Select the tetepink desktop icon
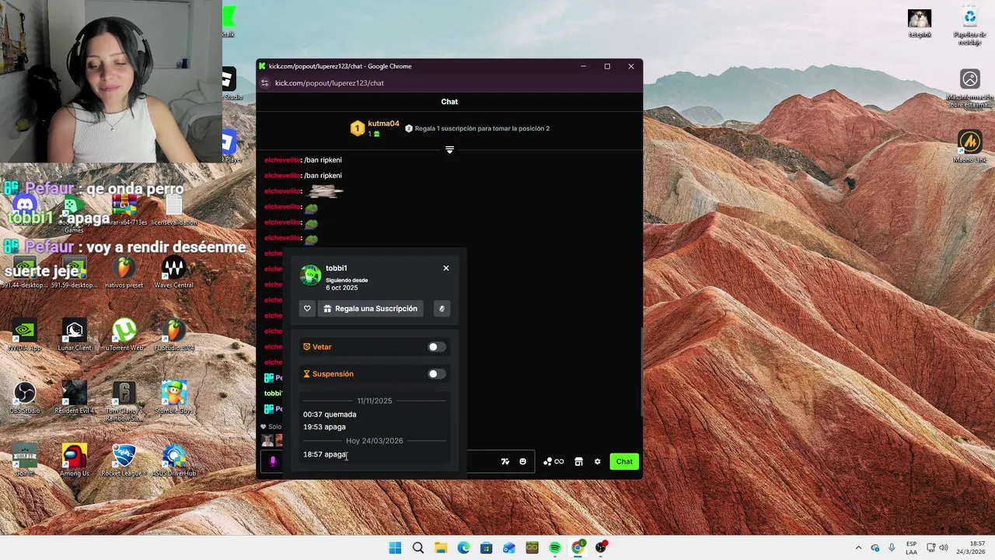Screen dimensions: 995x560 click(x=920, y=23)
